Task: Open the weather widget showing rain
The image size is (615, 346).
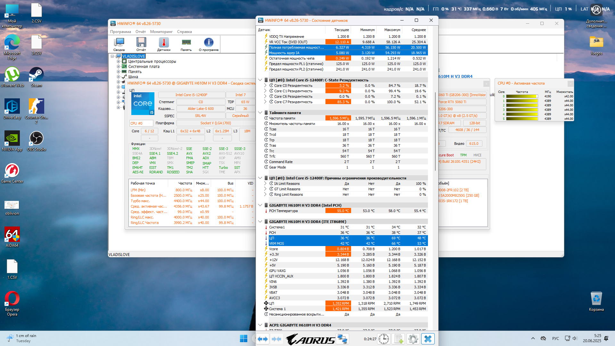Action: pos(22,338)
